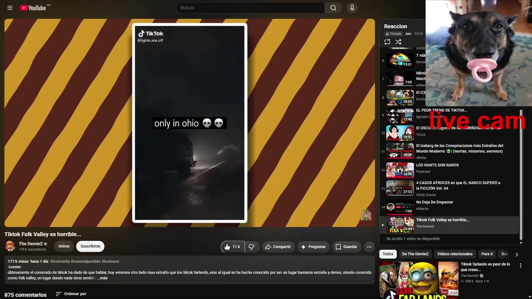Image resolution: width=532 pixels, height=299 pixels.
Task: Open options for Tiktok farlands recommended video
Action: [x=520, y=265]
